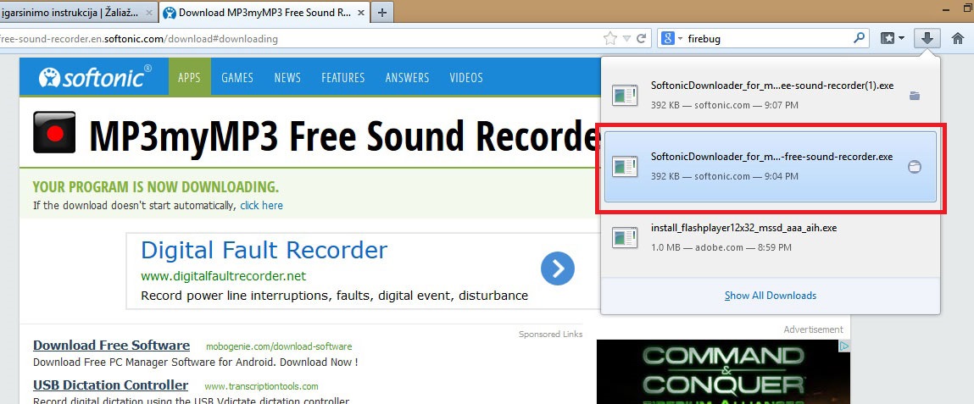Show All Downloads
The width and height of the screenshot is (974, 404).
pyautogui.click(x=771, y=296)
